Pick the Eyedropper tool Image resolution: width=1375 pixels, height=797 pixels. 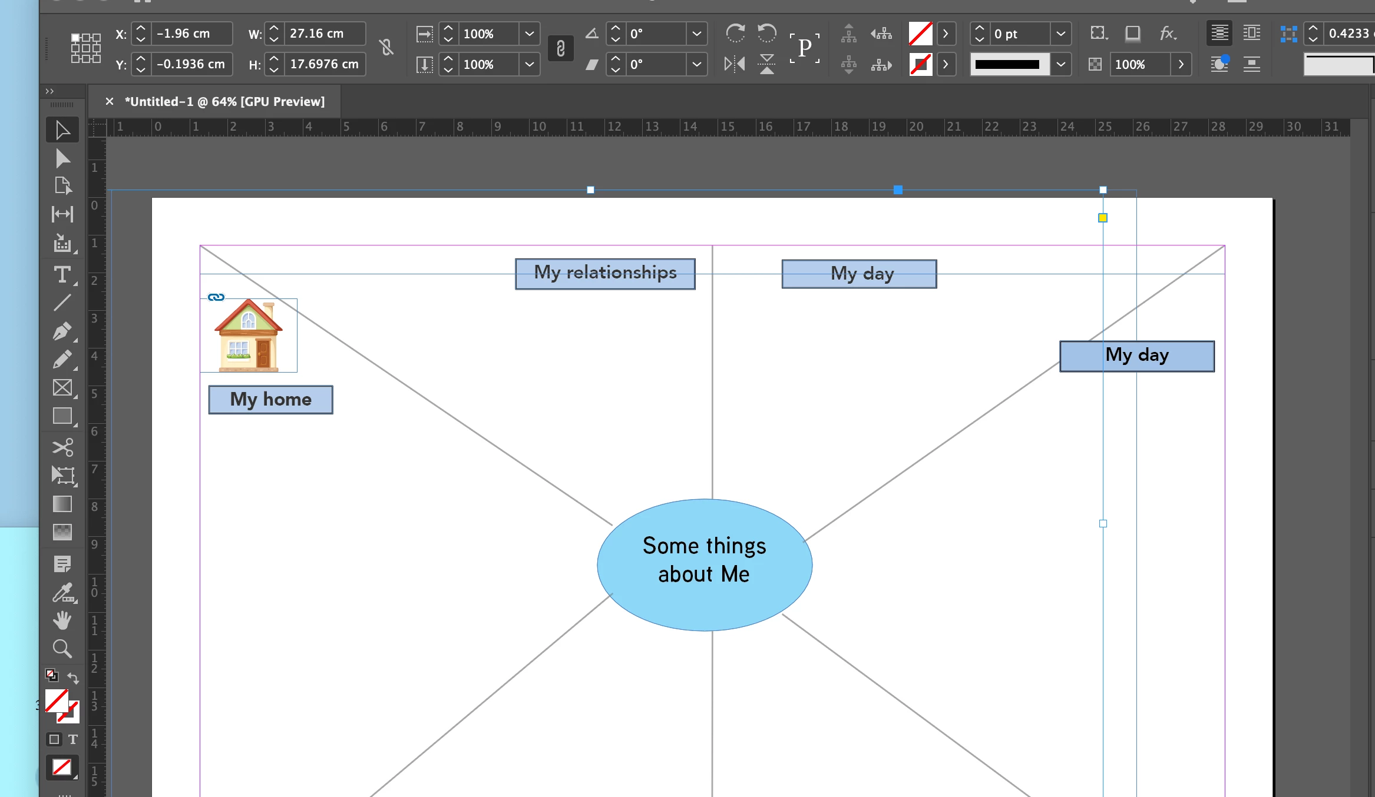point(62,593)
